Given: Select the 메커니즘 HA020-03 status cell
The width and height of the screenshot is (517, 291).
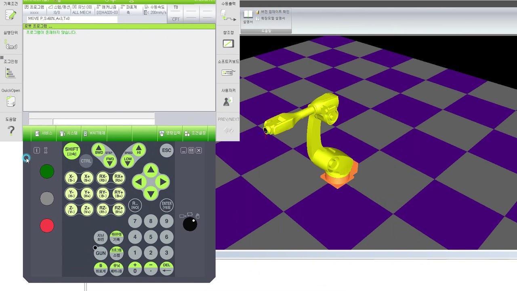Looking at the screenshot, I should point(107,10).
